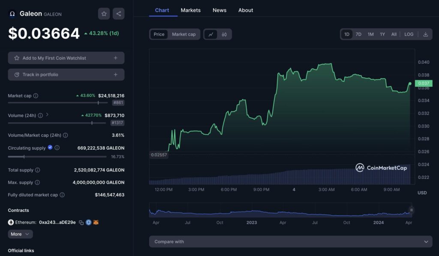Click the #1317 volume rank badge
The height and width of the screenshot is (256, 439).
(117, 123)
